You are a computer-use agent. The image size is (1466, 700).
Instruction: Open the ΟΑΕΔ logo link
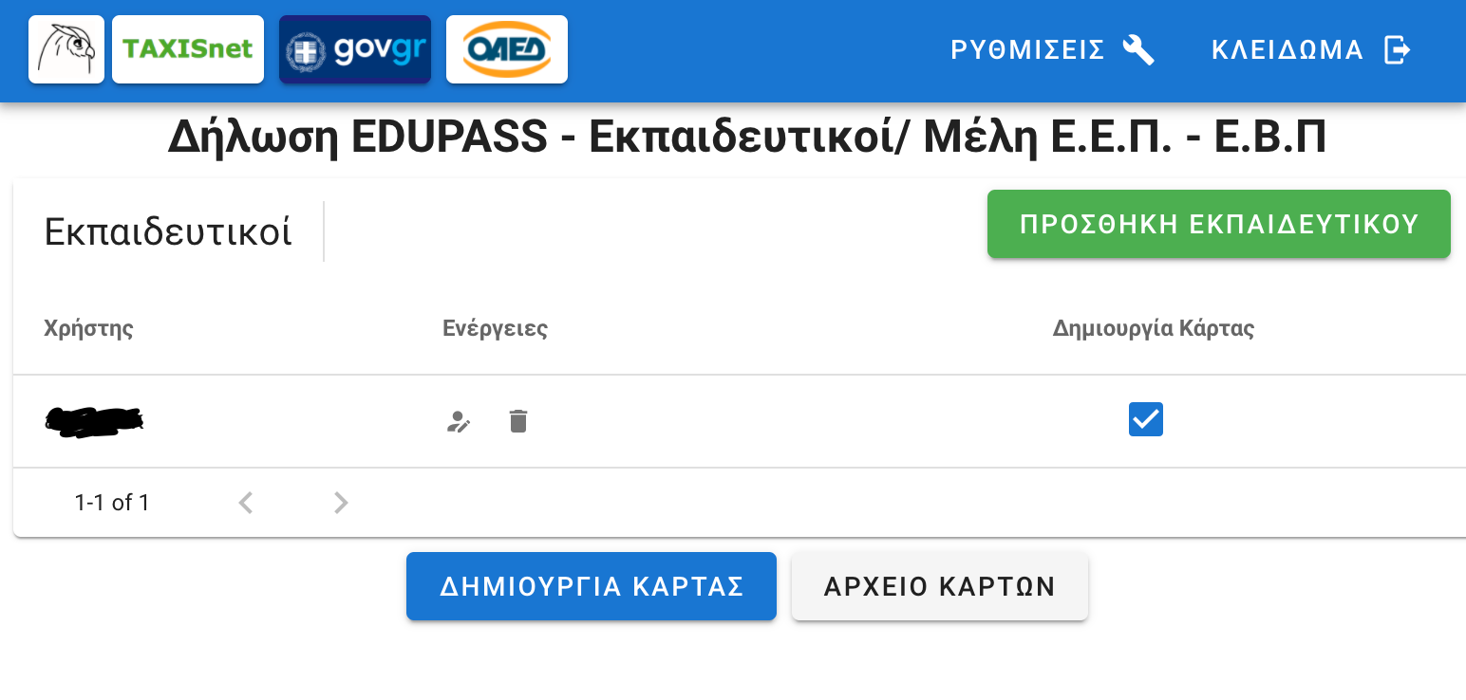507,49
